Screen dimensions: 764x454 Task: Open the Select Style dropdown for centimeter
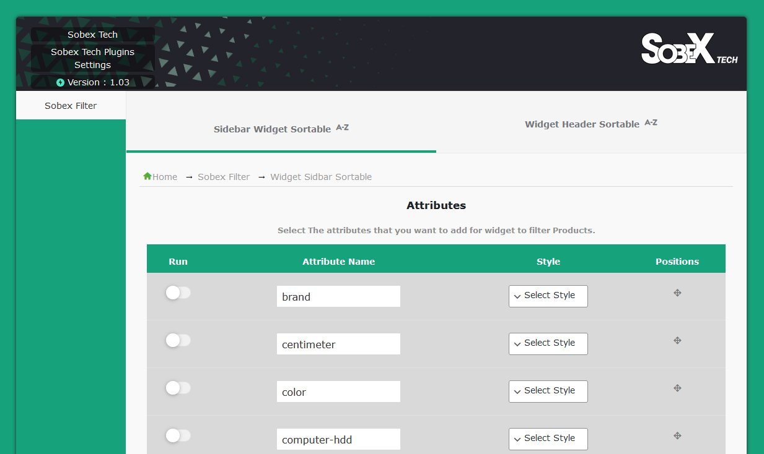548,344
